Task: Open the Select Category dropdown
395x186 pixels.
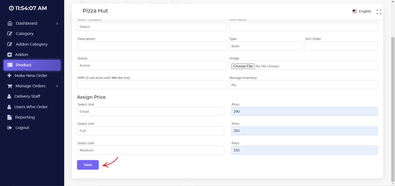Action: 152,27
